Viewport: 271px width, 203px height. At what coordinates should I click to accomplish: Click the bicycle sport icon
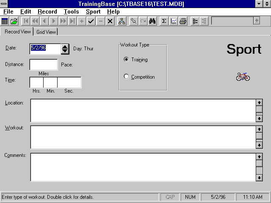[243, 77]
